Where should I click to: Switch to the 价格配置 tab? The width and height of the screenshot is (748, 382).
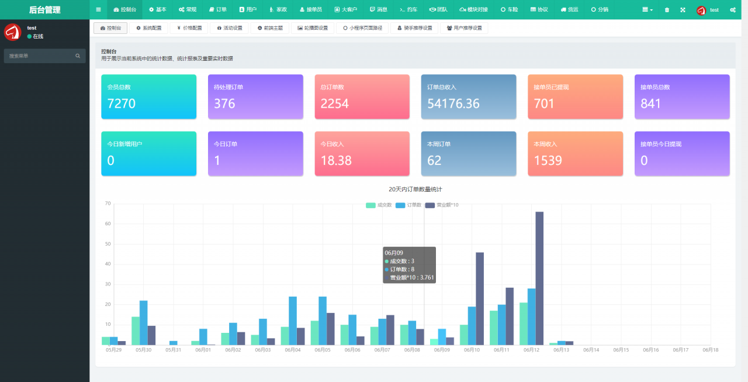189,28
